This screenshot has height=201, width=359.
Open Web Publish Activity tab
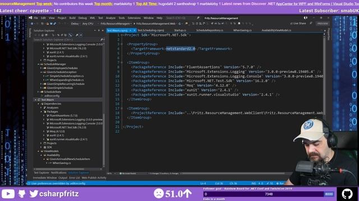coord(94,178)
